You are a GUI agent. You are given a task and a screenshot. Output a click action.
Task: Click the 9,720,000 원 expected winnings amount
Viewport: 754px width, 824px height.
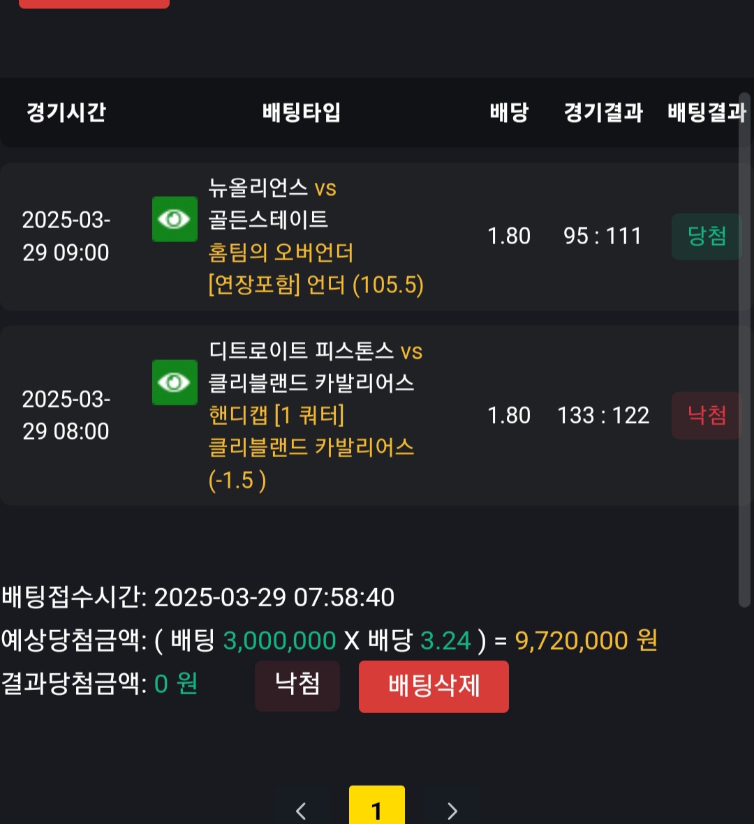[x=586, y=641]
